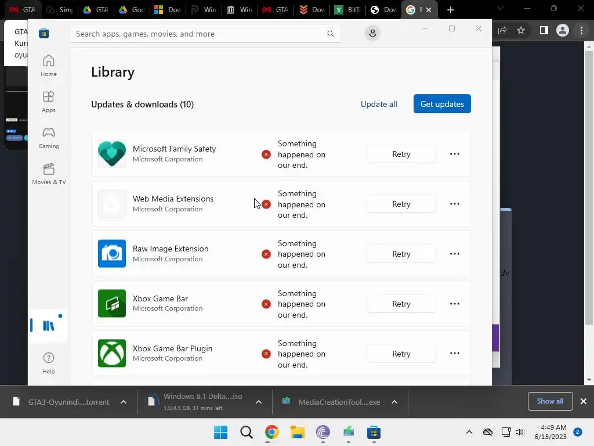Open Windows Start menu
This screenshot has width=594, height=446.
[x=220, y=432]
